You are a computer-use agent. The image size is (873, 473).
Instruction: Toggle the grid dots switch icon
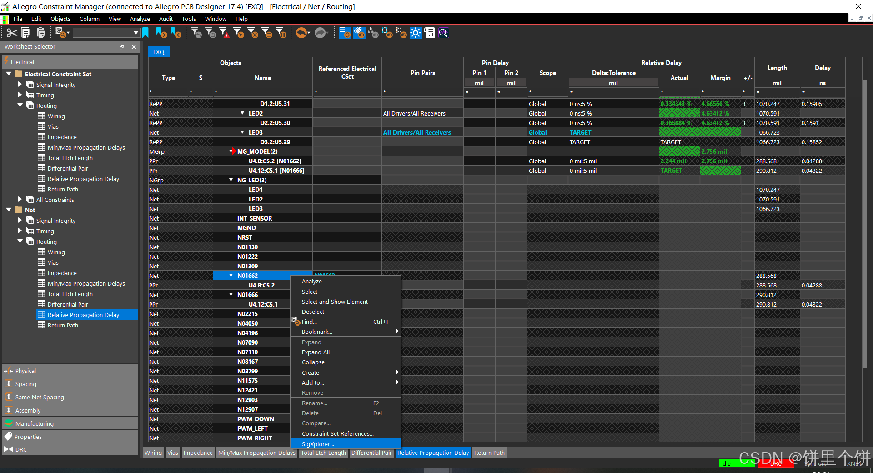pyautogui.click(x=401, y=33)
